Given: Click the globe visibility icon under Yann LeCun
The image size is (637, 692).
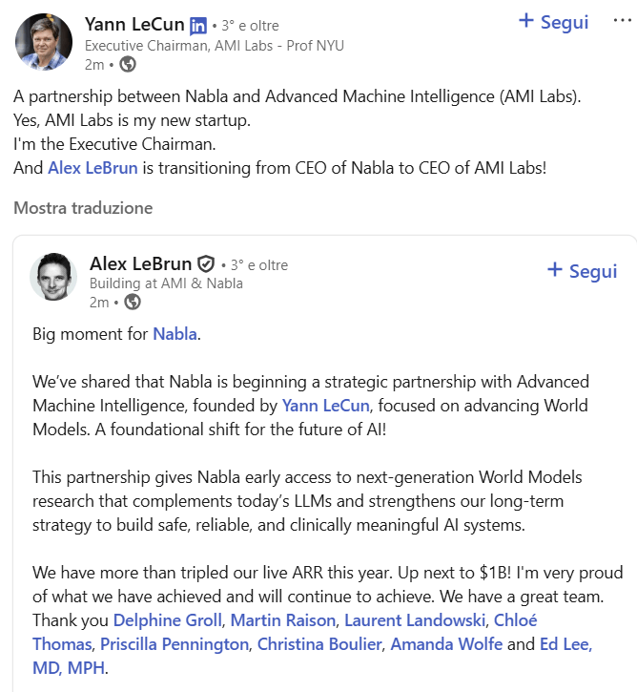Looking at the screenshot, I should (x=127, y=65).
